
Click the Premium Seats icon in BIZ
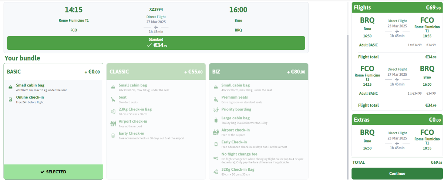point(216,99)
